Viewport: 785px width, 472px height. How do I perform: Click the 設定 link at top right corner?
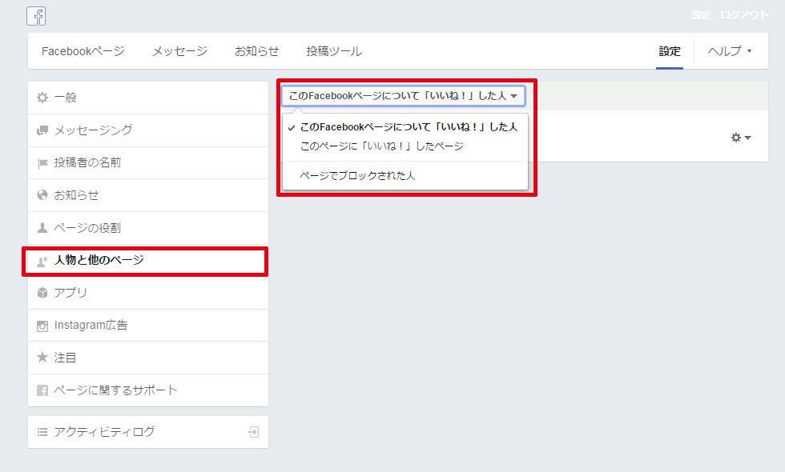coord(702,14)
